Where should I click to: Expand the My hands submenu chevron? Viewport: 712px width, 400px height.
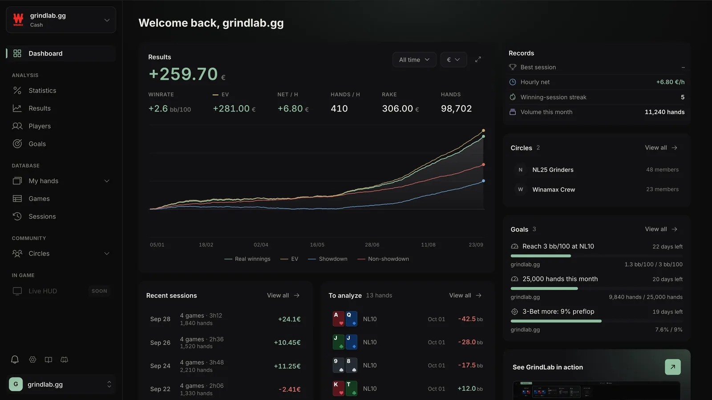107,181
